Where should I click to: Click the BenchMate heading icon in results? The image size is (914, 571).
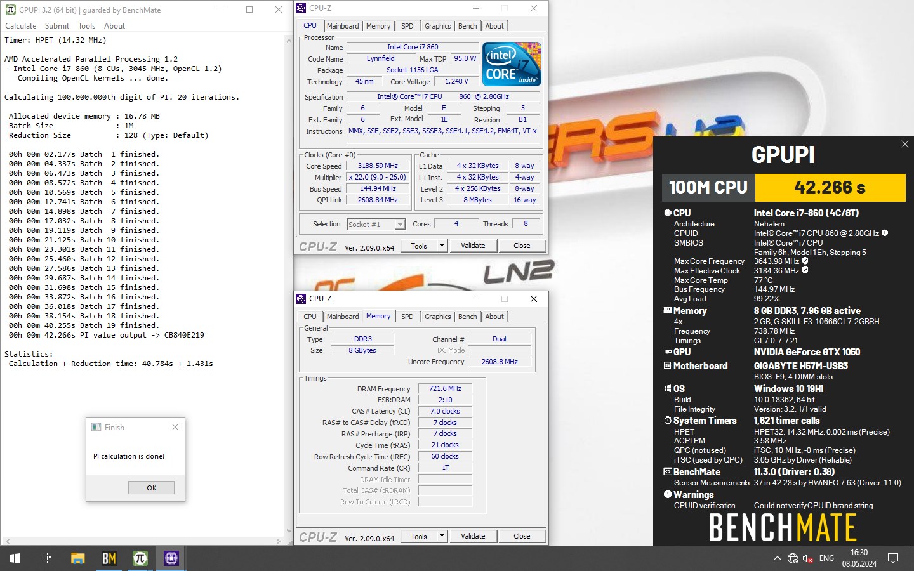668,471
